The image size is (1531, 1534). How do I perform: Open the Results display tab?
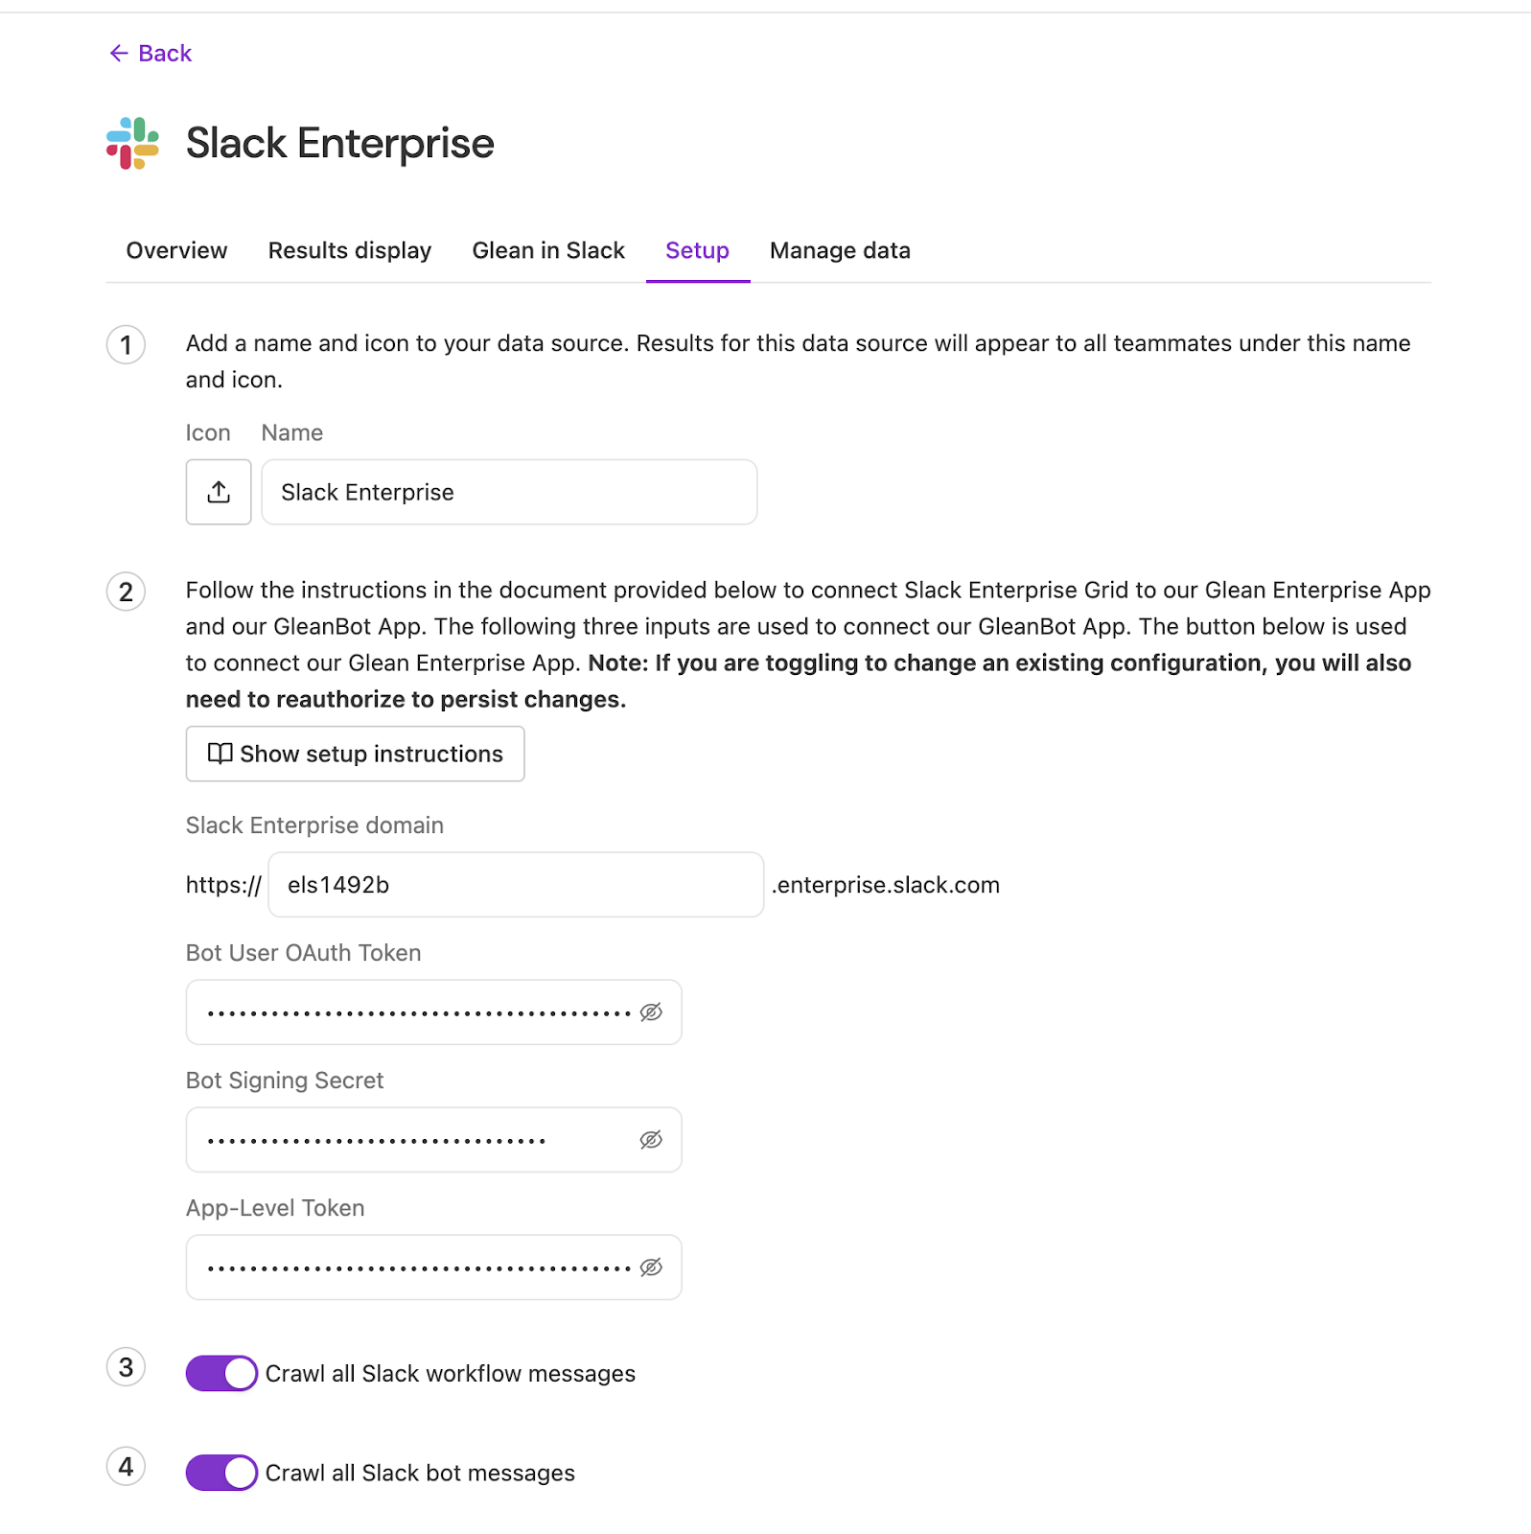tap(349, 250)
